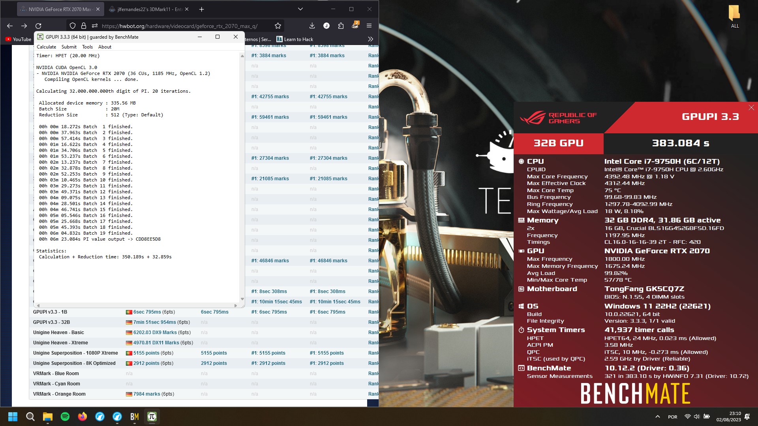Screen dimensions: 758x426
Task: Open volume speaker tray icon
Action: pyautogui.click(x=697, y=417)
